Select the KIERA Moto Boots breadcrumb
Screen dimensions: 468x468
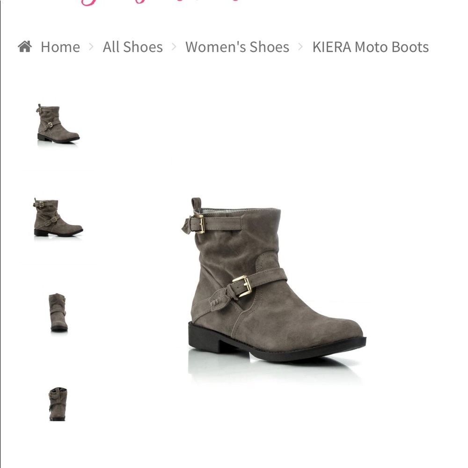tap(370, 47)
